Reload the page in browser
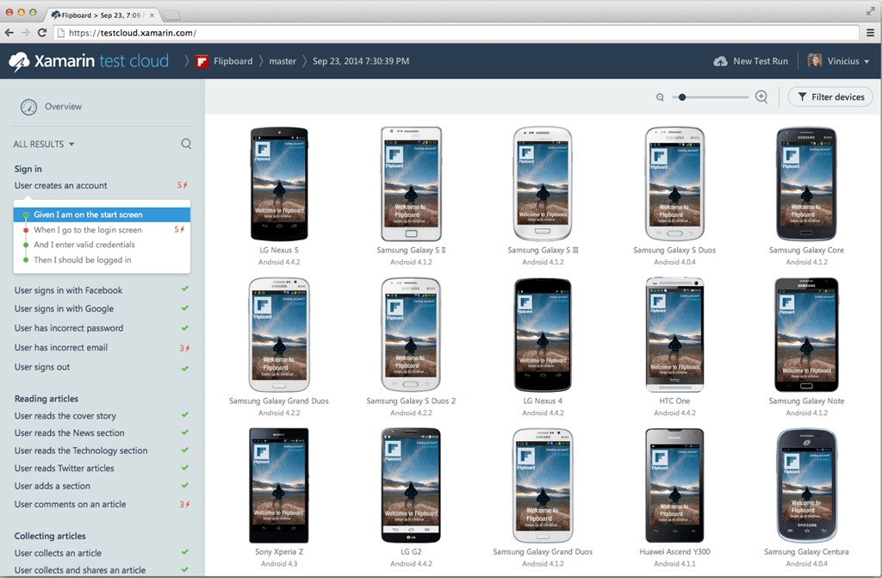882x578 pixels. (41, 33)
